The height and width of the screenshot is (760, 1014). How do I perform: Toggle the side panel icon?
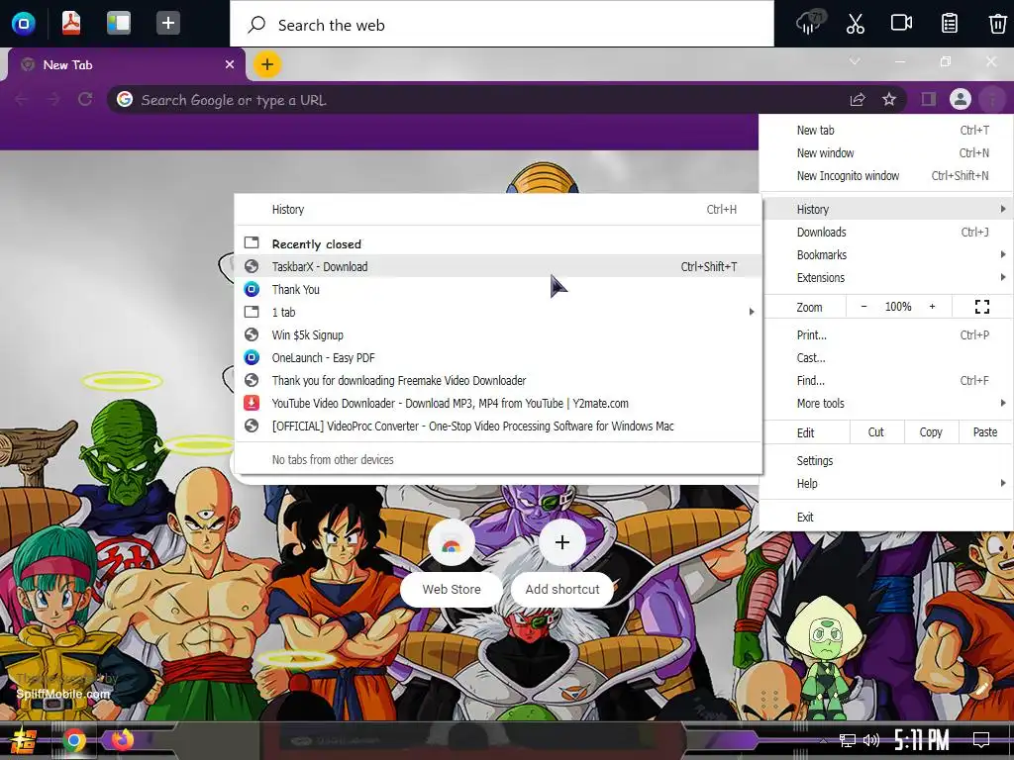click(929, 100)
